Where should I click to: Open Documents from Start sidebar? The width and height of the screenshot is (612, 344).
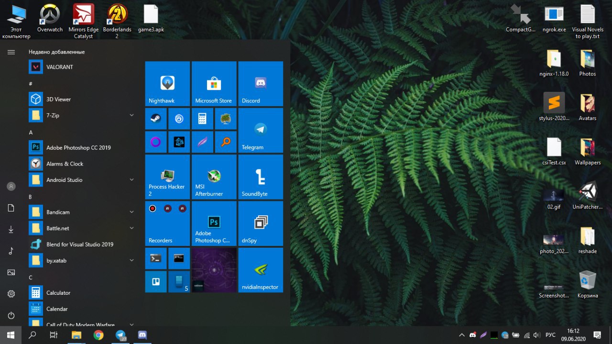11,208
